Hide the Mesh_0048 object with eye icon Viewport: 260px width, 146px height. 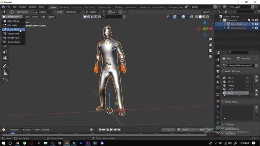(253, 24)
